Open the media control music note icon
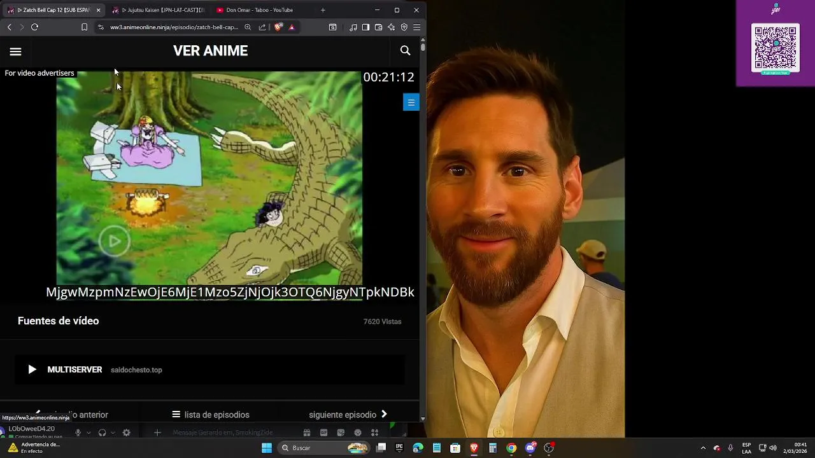Image resolution: width=815 pixels, height=458 pixels. 353,27
